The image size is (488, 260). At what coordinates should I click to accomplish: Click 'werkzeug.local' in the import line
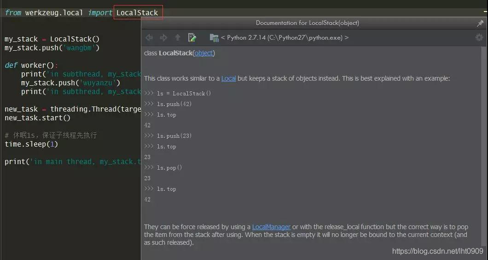tap(54, 13)
